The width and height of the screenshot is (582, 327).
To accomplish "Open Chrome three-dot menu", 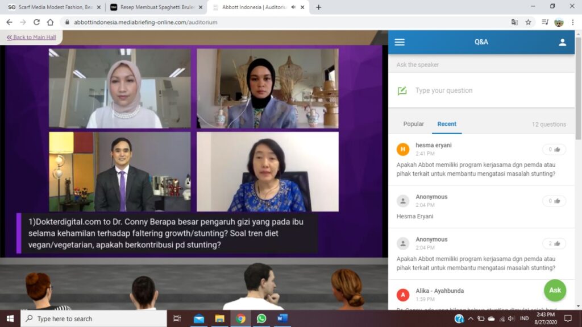I will (x=573, y=22).
